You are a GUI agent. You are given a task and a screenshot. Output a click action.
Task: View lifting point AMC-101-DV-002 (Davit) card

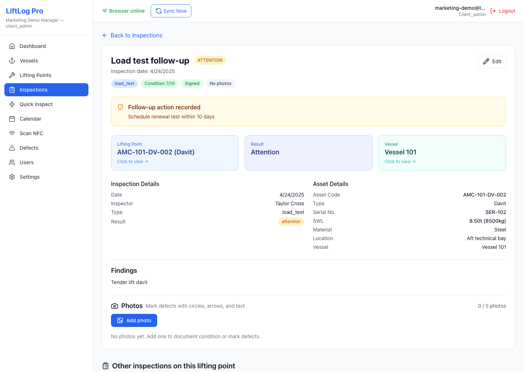175,153
